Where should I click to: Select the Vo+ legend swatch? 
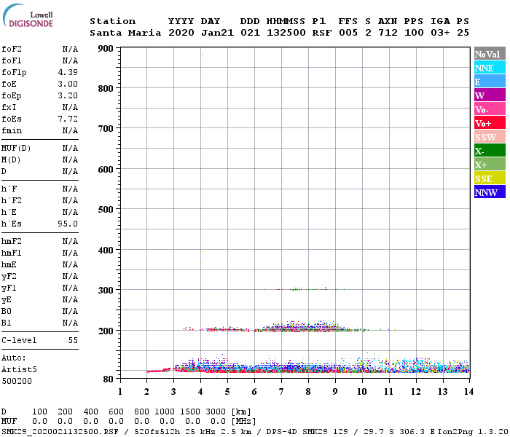[490, 123]
